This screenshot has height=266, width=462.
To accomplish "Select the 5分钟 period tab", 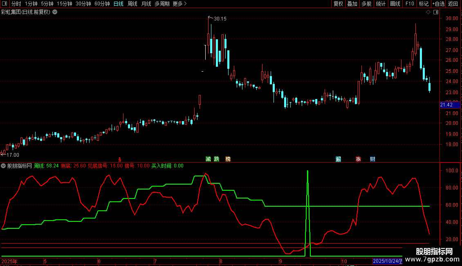I will coord(47,4).
